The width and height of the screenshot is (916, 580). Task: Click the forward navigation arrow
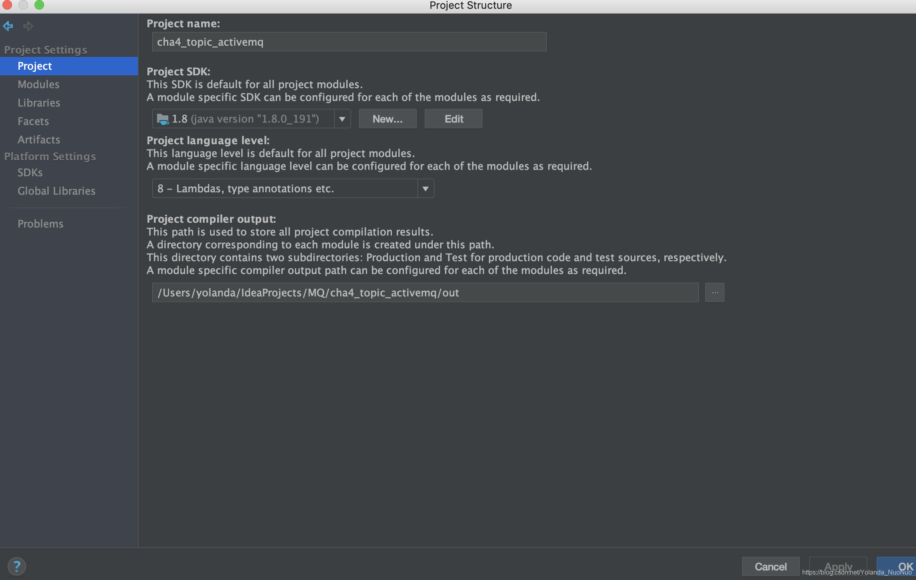tap(28, 26)
